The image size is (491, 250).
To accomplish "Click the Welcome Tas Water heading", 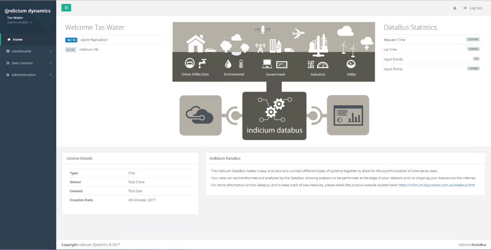I will tap(95, 27).
